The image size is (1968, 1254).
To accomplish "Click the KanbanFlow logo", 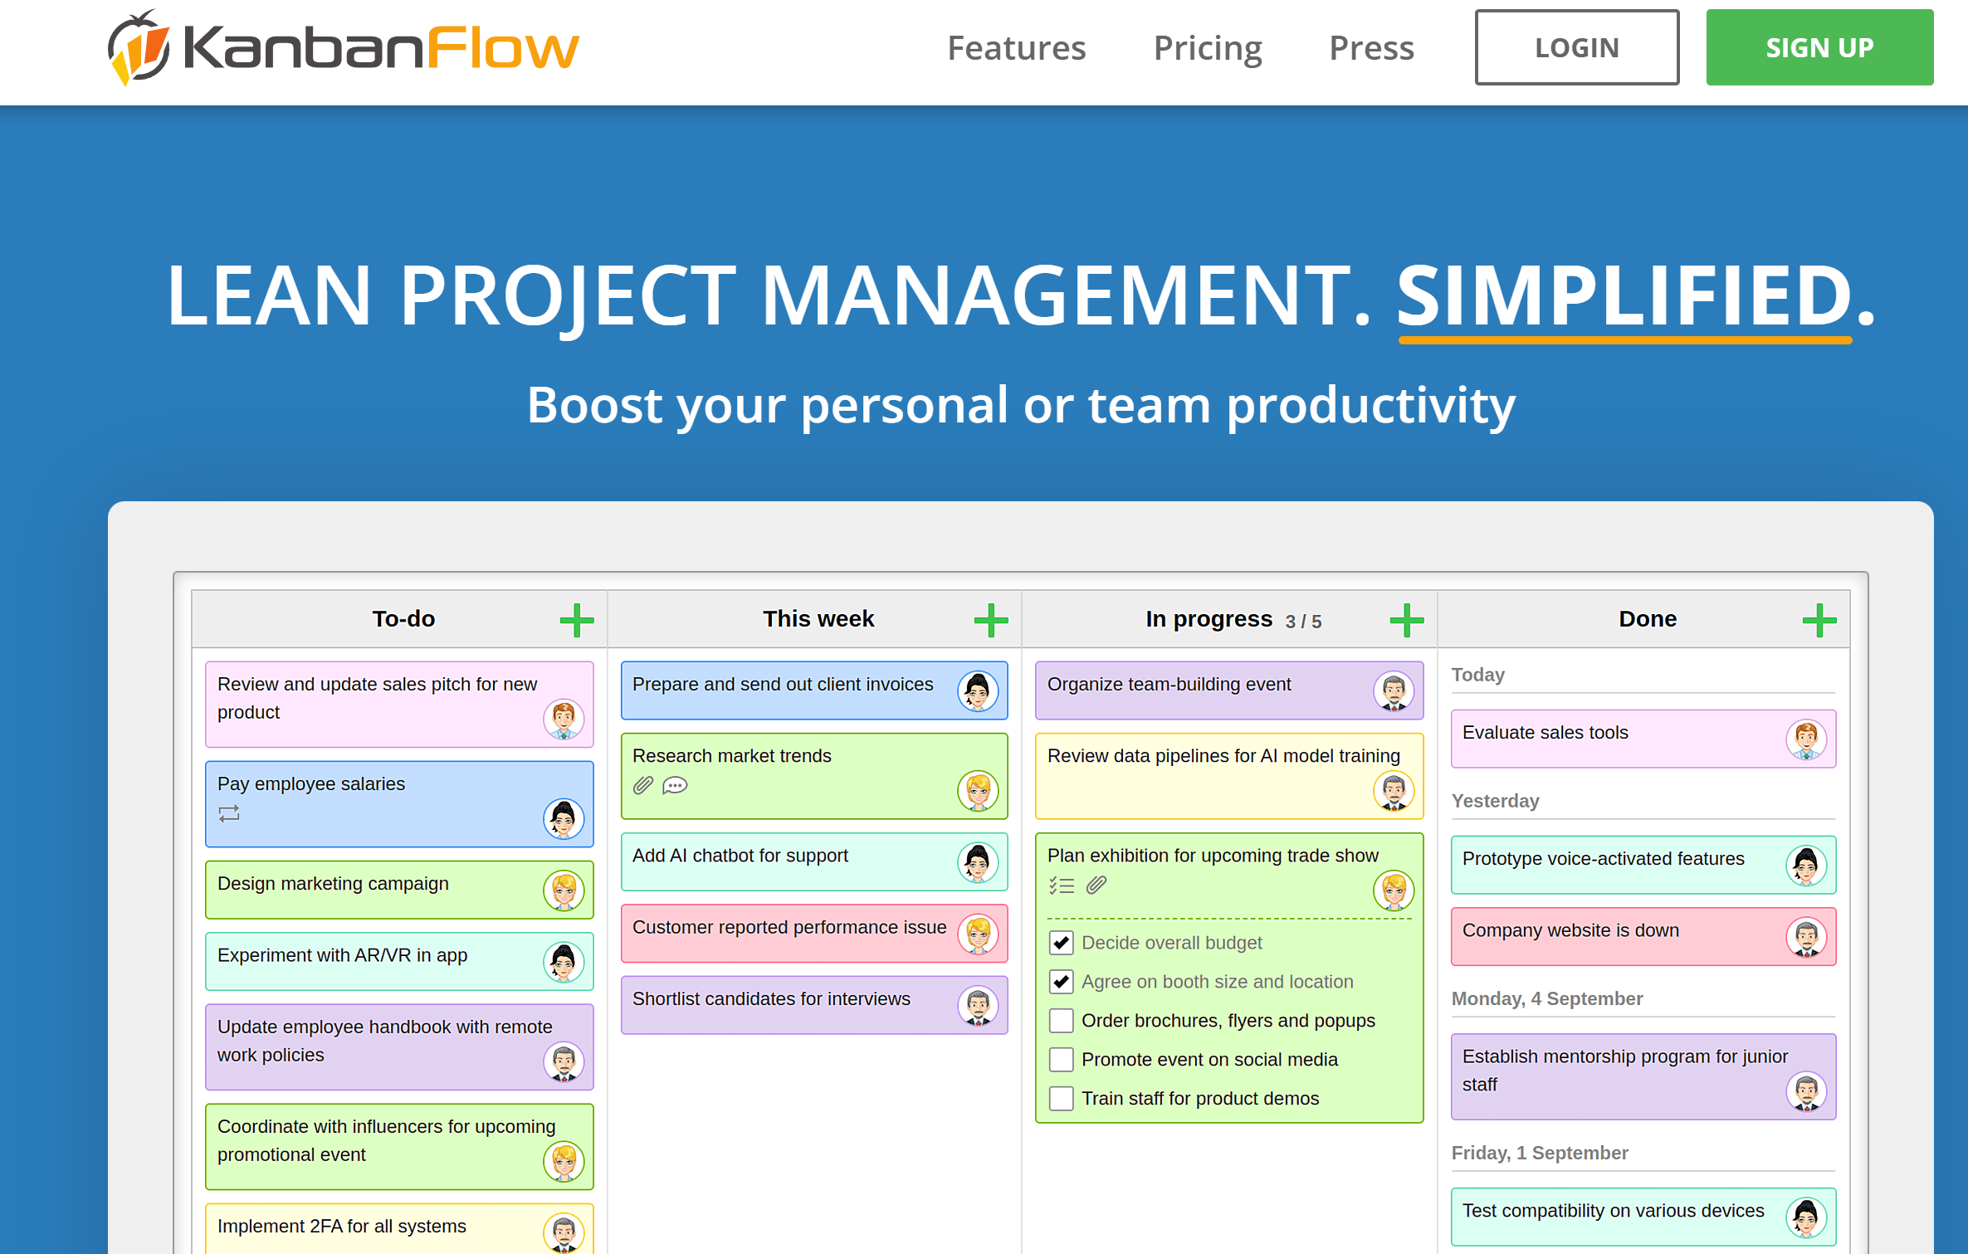I will tap(343, 48).
